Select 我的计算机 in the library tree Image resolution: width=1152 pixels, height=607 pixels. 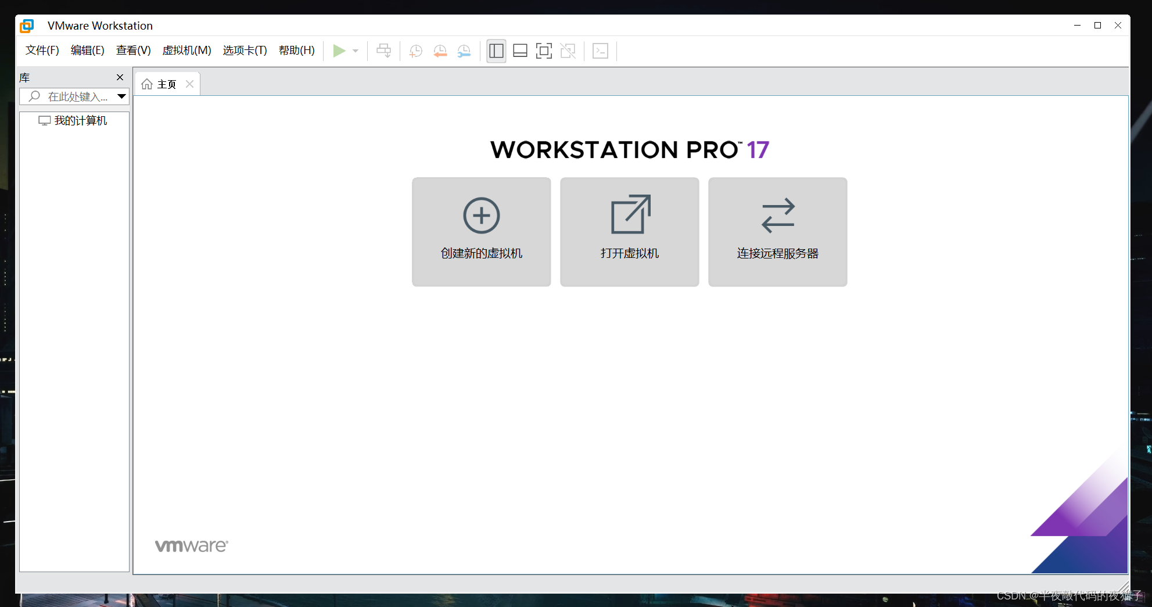pyautogui.click(x=73, y=121)
